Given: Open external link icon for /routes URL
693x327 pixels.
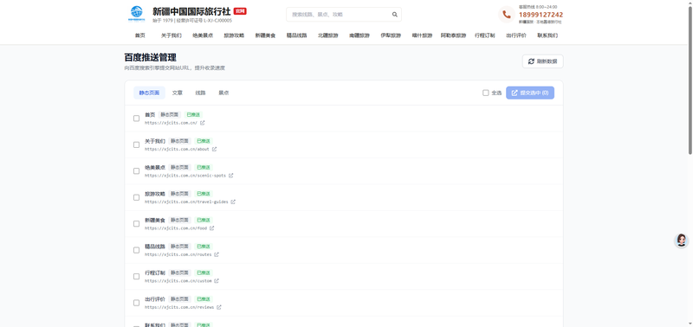Looking at the screenshot, I should coord(217,254).
